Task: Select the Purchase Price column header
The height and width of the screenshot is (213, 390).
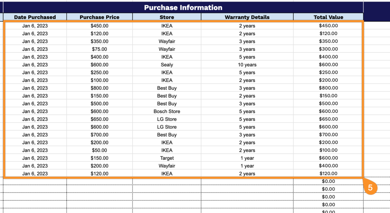Action: pyautogui.click(x=99, y=17)
